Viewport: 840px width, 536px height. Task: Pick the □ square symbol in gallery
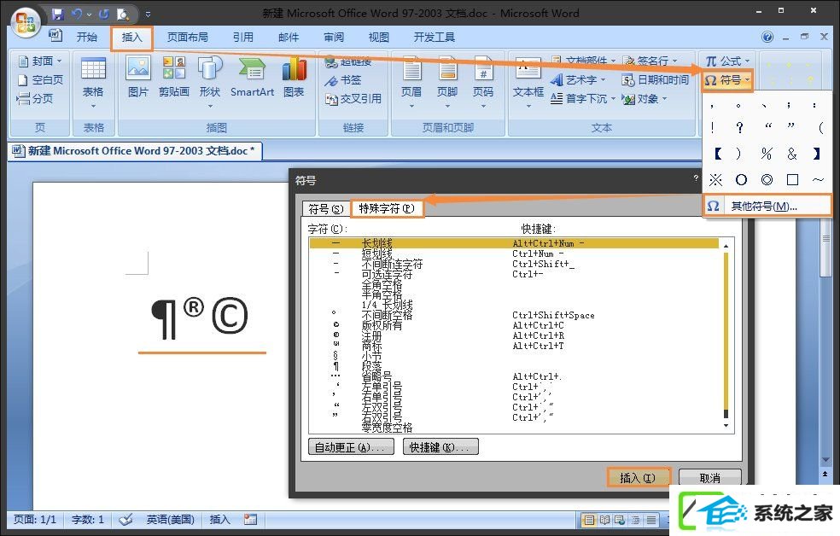point(793,180)
